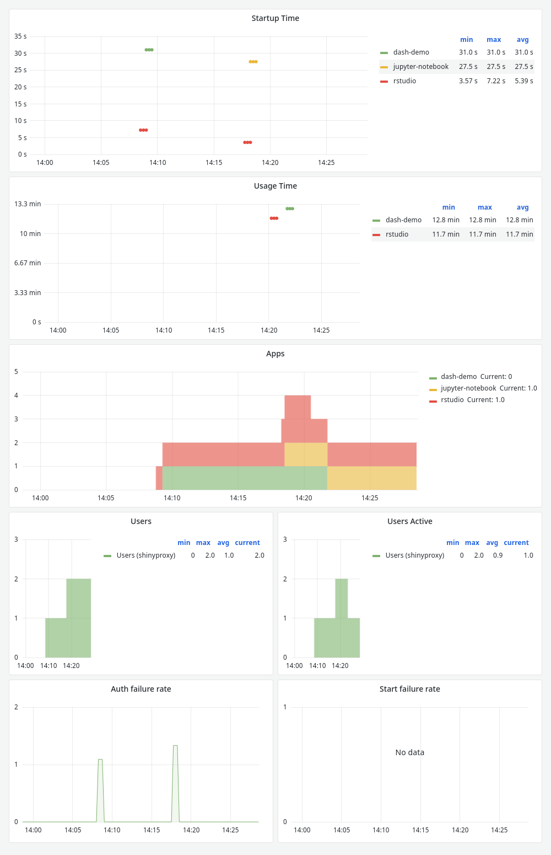Open the Auth failure rate panel menu
551x855 pixels.
click(x=141, y=688)
